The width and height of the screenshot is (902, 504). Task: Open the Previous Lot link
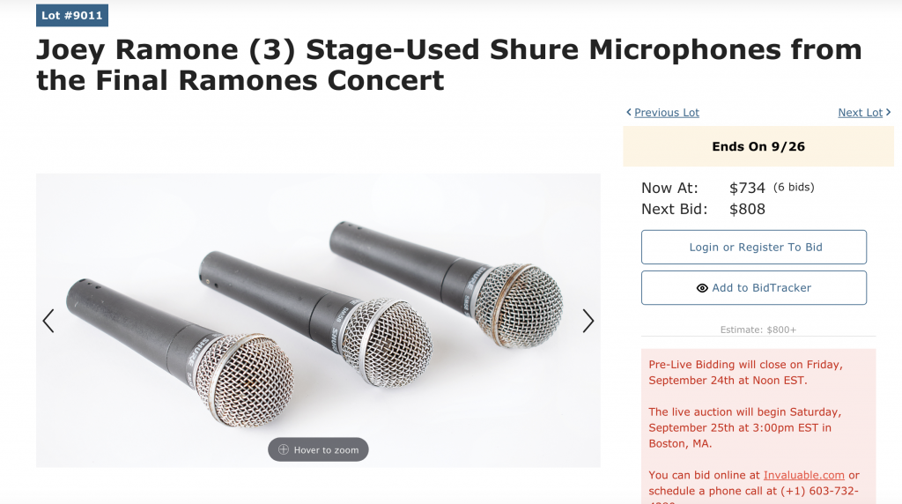tap(667, 113)
